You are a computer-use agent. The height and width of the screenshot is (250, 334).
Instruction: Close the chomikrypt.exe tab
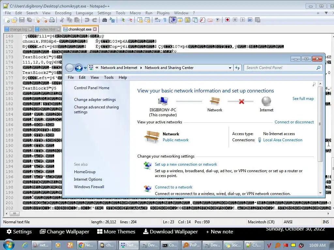95,29
